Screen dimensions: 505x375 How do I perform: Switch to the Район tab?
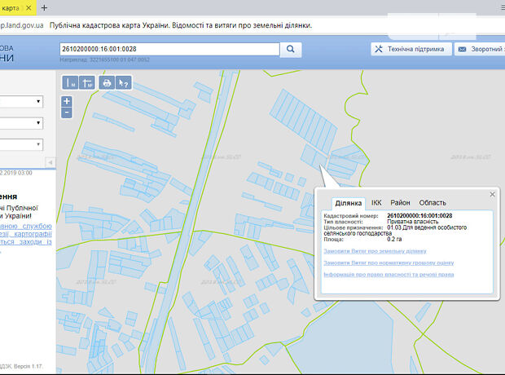[x=400, y=202]
